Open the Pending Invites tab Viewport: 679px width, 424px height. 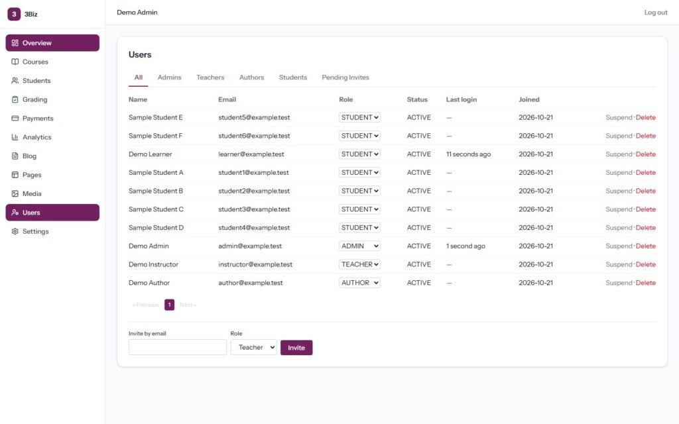point(345,78)
